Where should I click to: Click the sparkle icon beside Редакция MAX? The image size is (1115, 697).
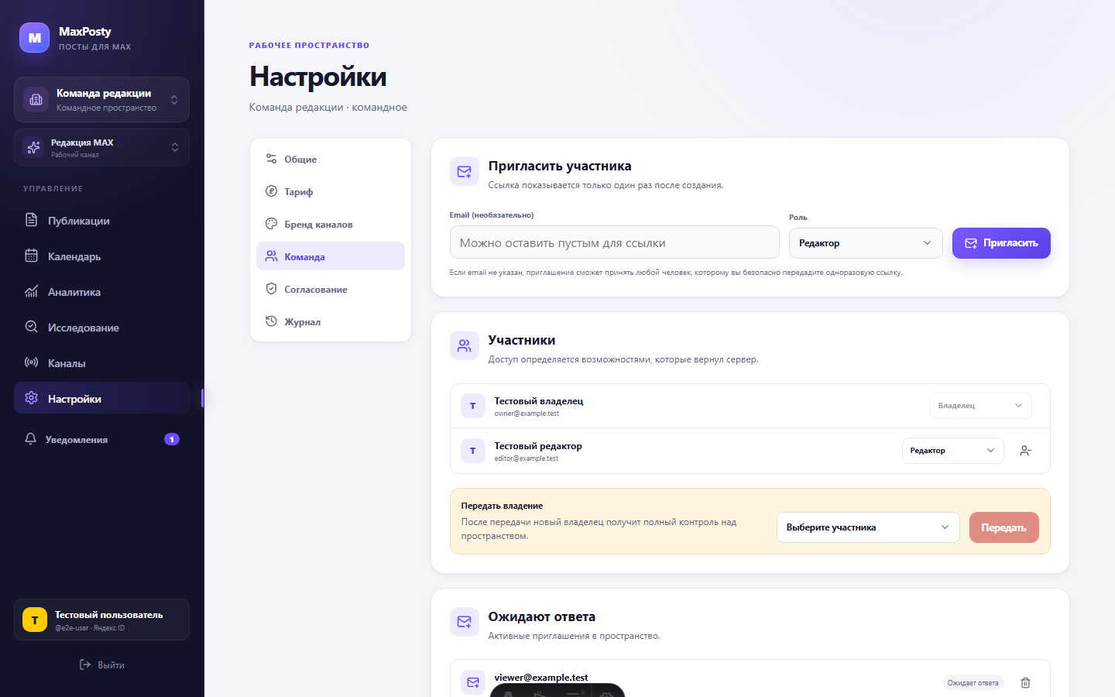tap(33, 147)
